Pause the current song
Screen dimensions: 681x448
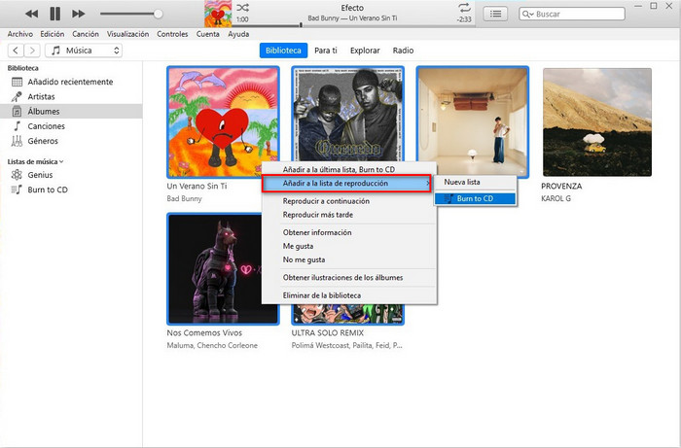[x=55, y=14]
